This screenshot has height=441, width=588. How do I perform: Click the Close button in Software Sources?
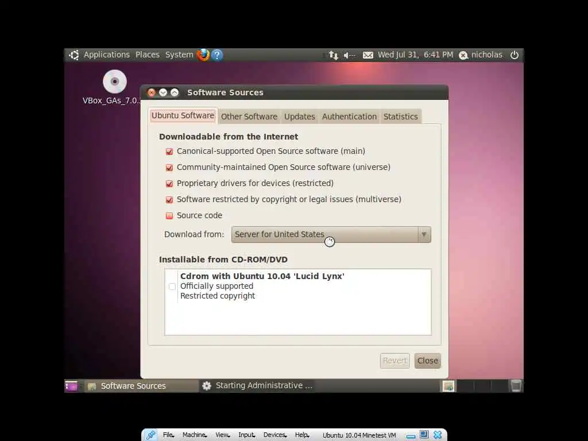pyautogui.click(x=427, y=361)
